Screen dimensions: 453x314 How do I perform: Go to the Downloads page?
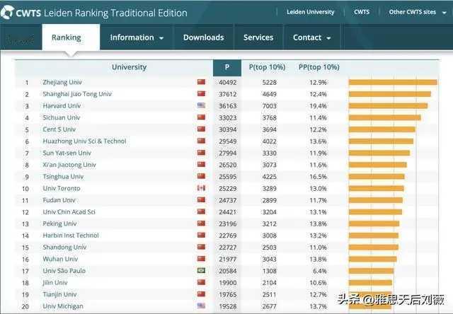[x=203, y=37]
